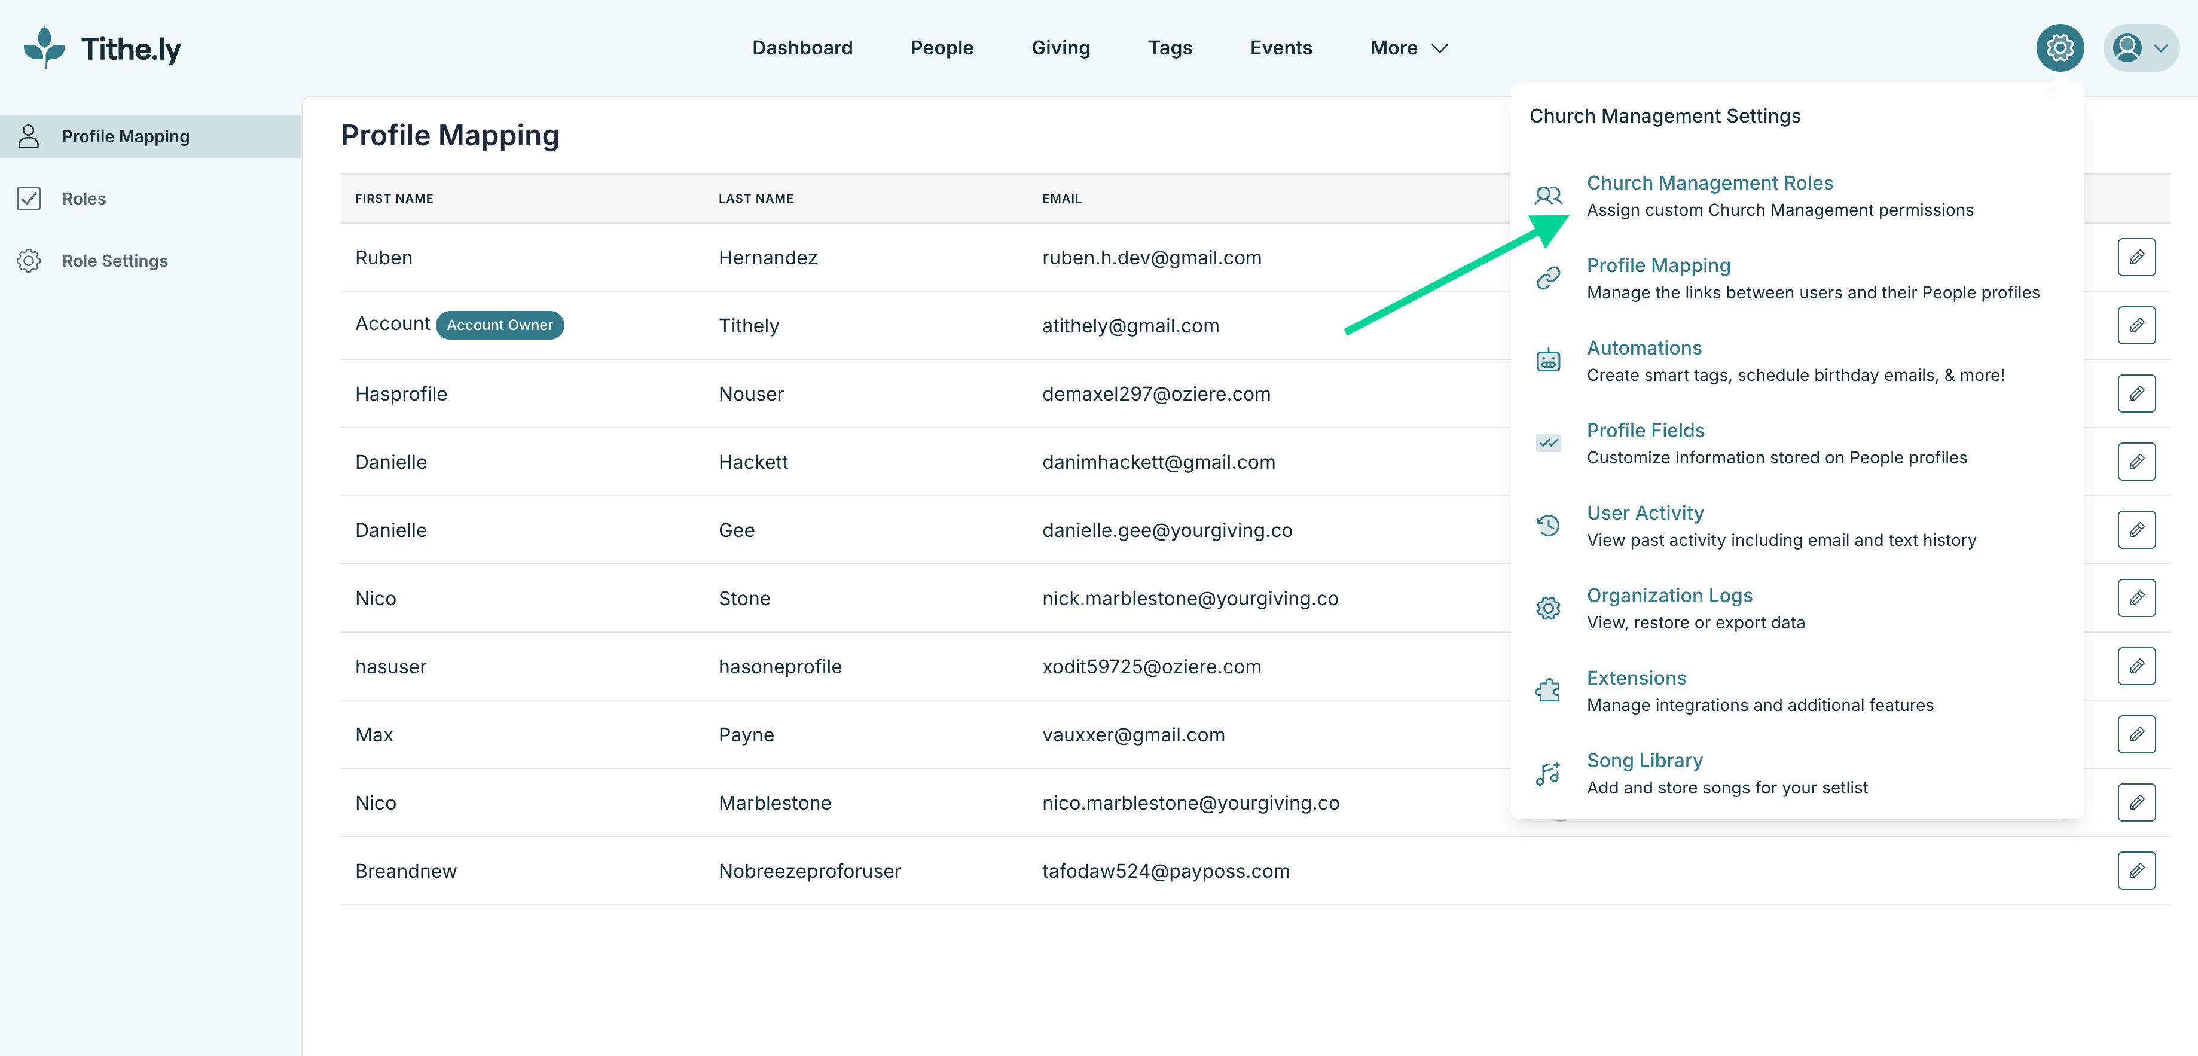Click the Church Management Settings heading
The image size is (2198, 1056).
coord(1665,116)
